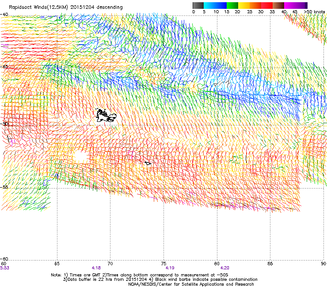Screen dimensions: 327x287
Task: Click the '-55' latitude axis label
Action: coord(4,187)
